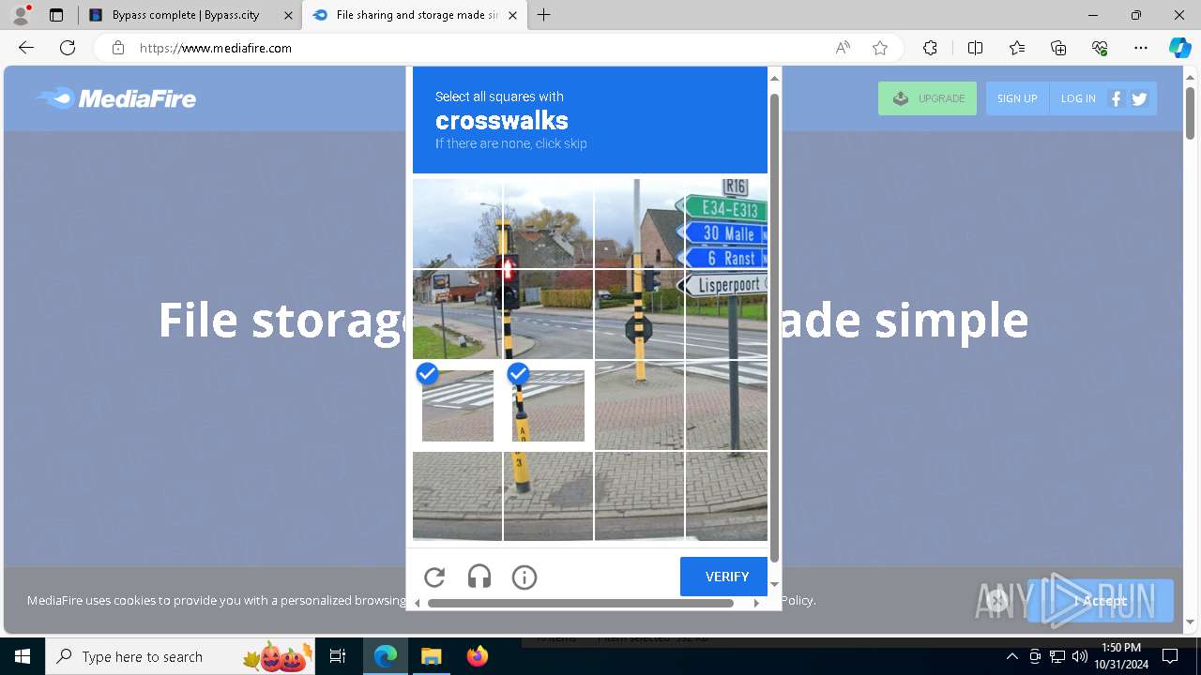Click page scrollbar down arrow
Viewport: 1201px width, 675px height.
coord(1190,622)
